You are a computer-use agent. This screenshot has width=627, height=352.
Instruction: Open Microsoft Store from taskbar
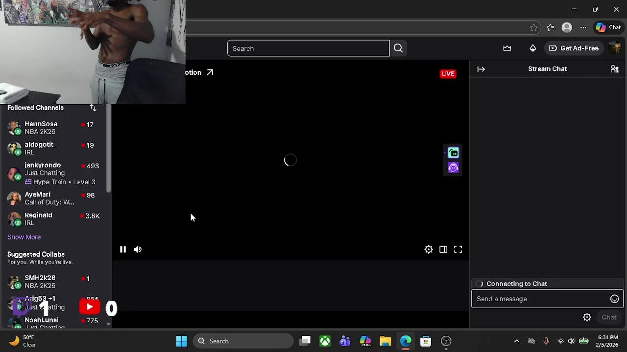(426, 341)
